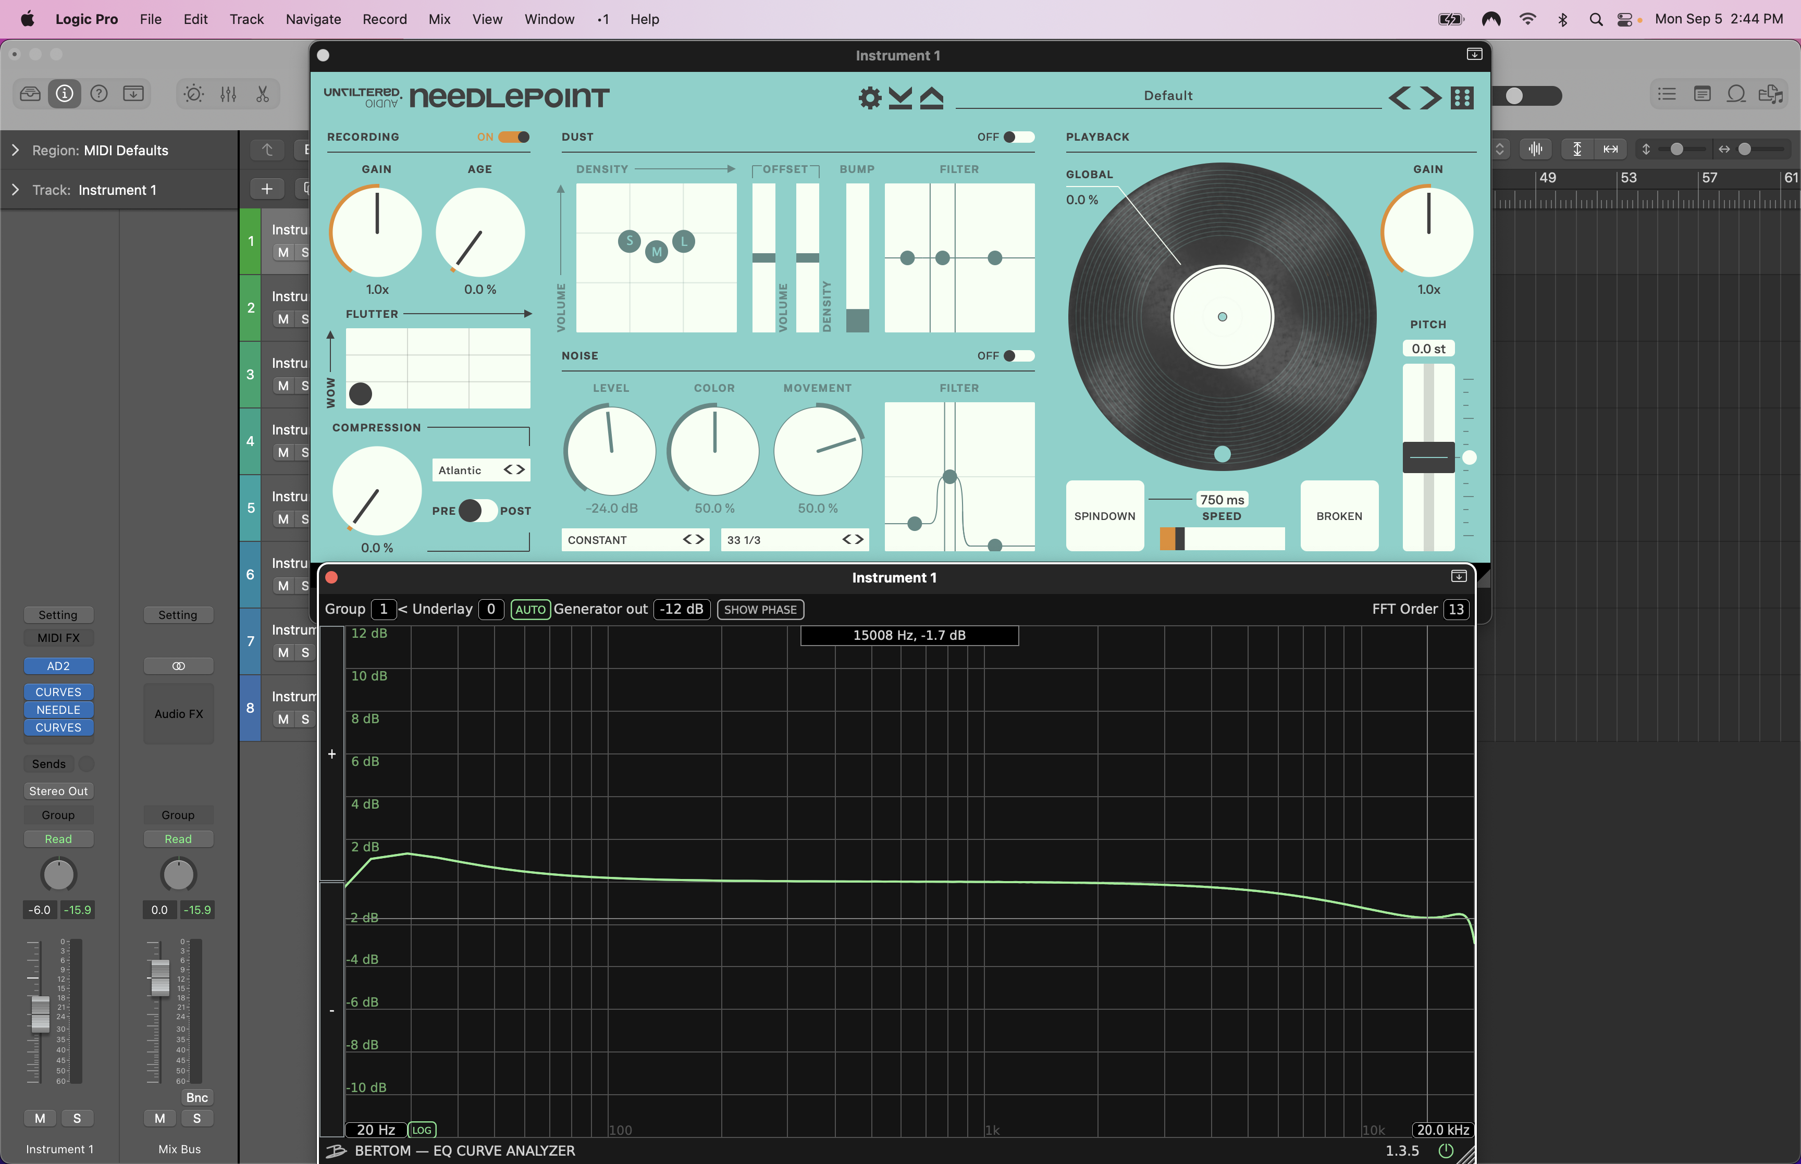1801x1164 pixels.
Task: Click the stereo link icon on Mix Bus strip
Action: click(x=178, y=666)
